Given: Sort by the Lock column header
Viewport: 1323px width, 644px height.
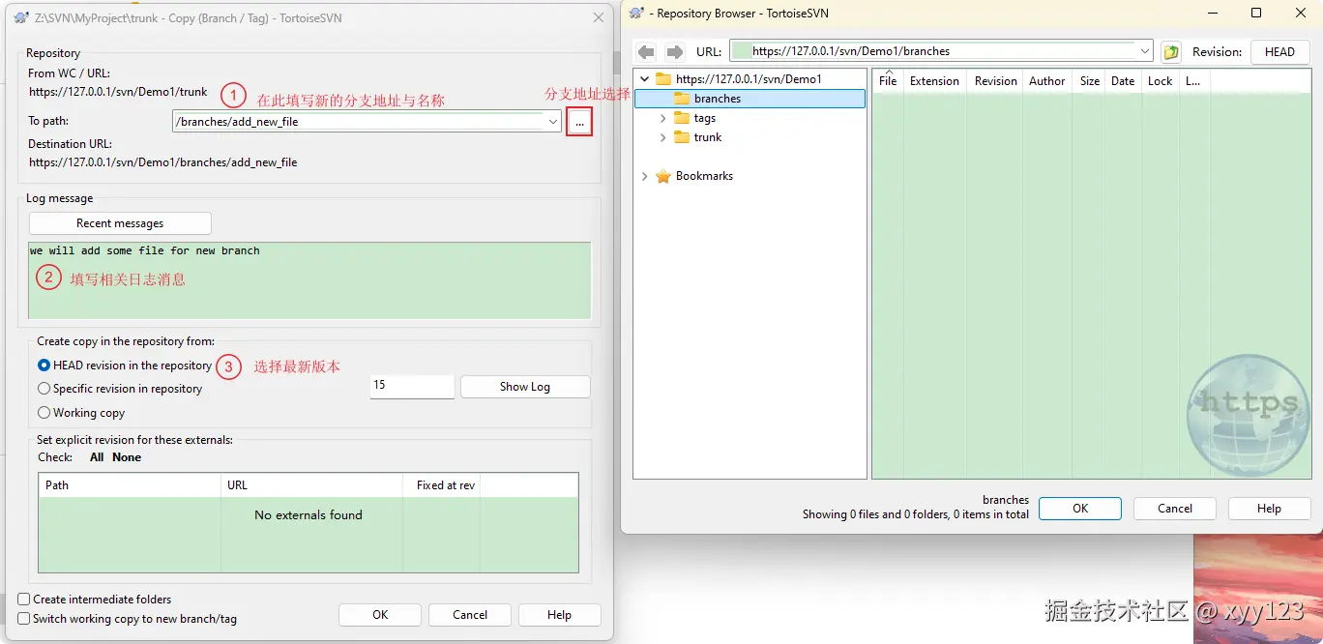Looking at the screenshot, I should pyautogui.click(x=1160, y=81).
